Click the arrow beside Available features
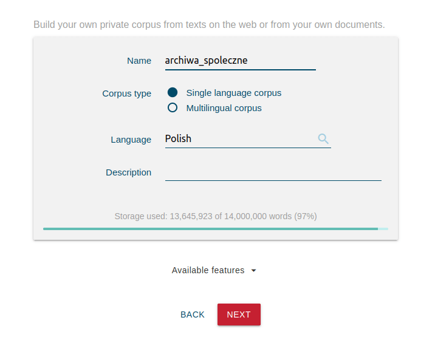The height and width of the screenshot is (357, 435). tap(253, 270)
